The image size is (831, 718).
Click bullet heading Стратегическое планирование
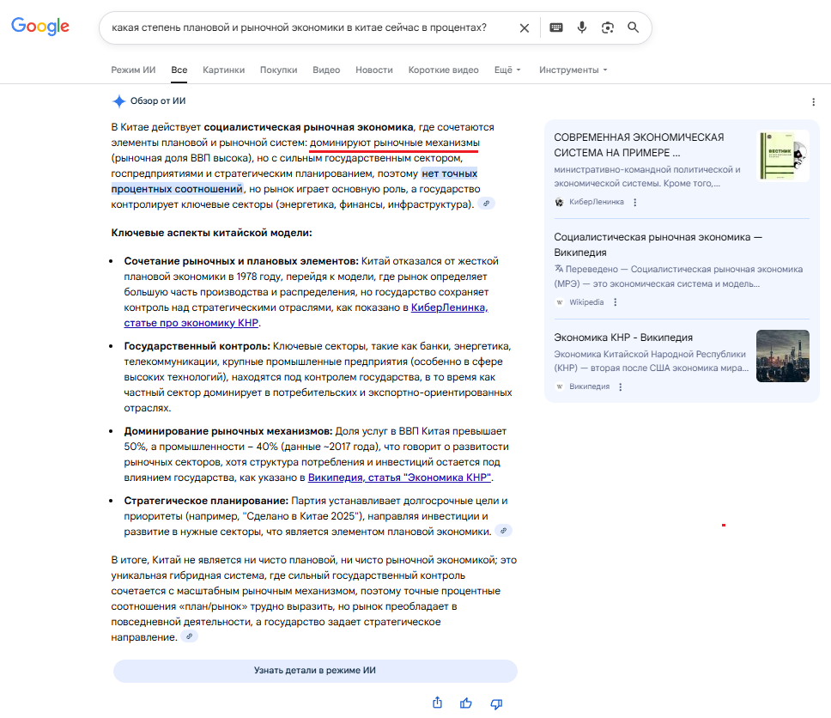coord(206,501)
